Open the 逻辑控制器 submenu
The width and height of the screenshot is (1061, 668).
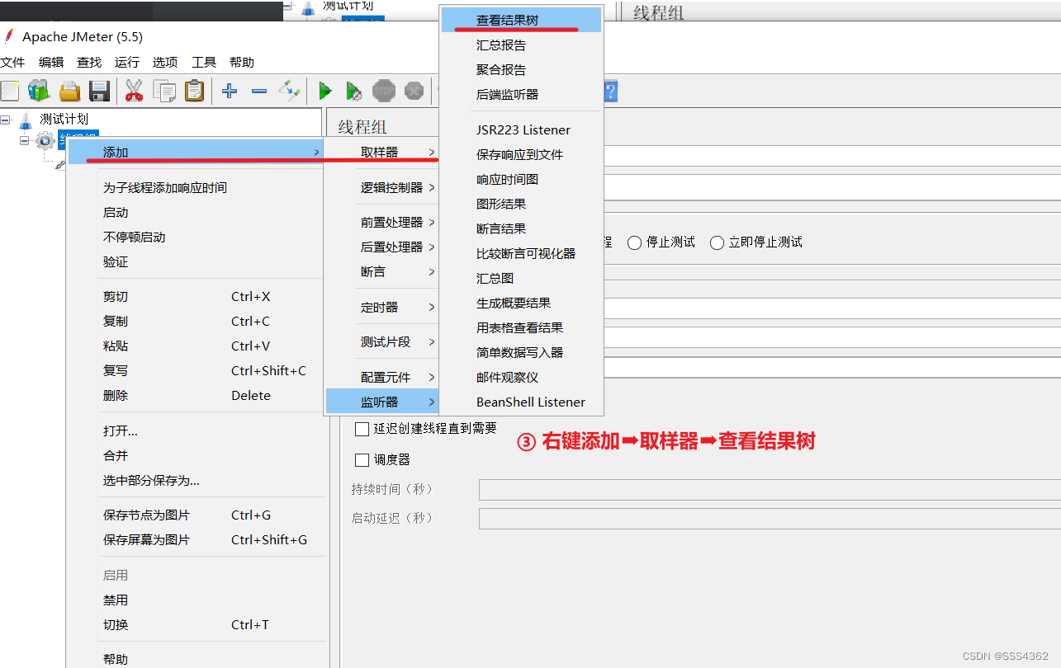381,188
